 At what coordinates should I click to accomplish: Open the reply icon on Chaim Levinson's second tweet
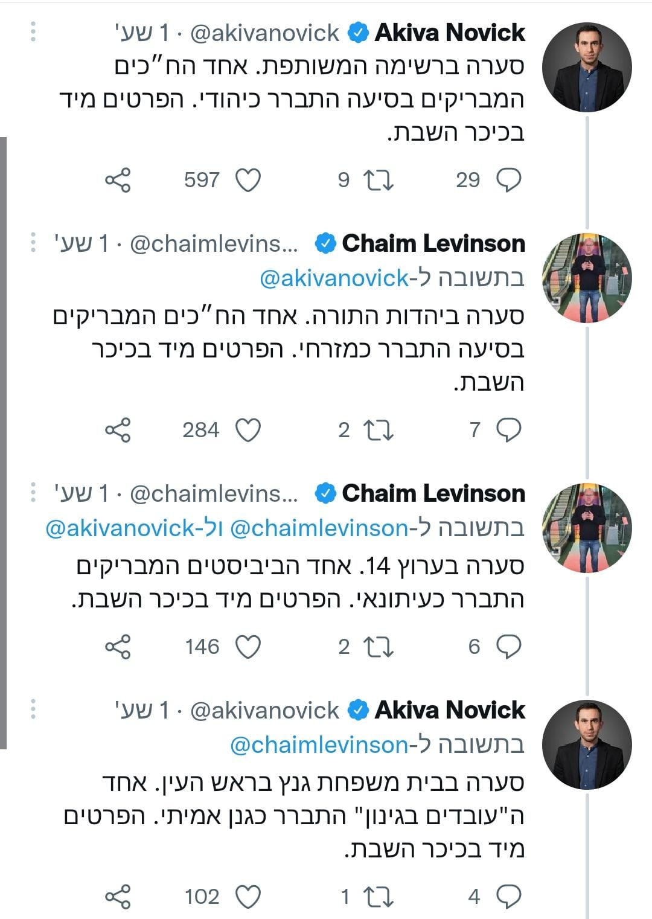click(509, 647)
